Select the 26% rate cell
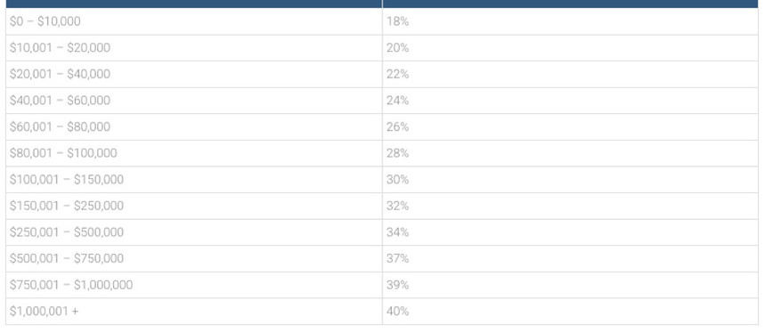This screenshot has height=333, width=765. pyautogui.click(x=570, y=126)
